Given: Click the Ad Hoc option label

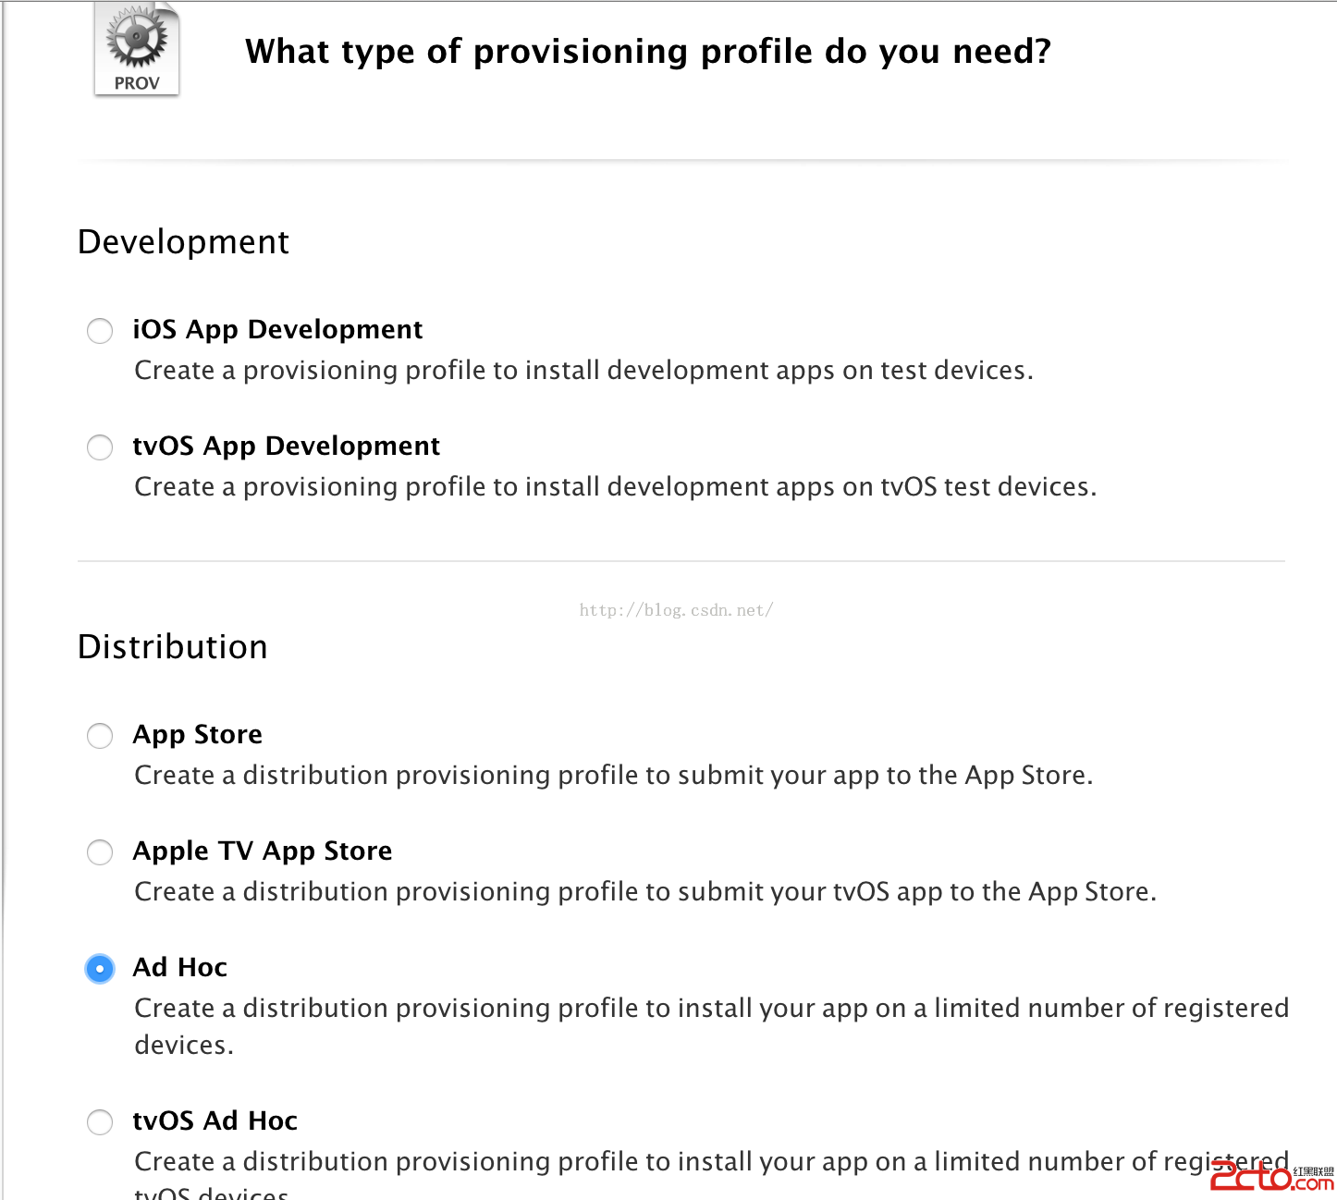Looking at the screenshot, I should (179, 967).
